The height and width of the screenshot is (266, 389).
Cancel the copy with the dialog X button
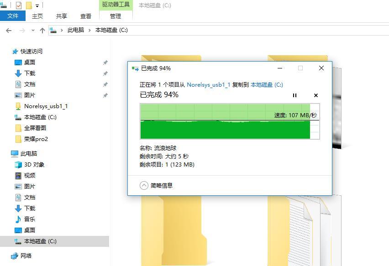[315, 95]
